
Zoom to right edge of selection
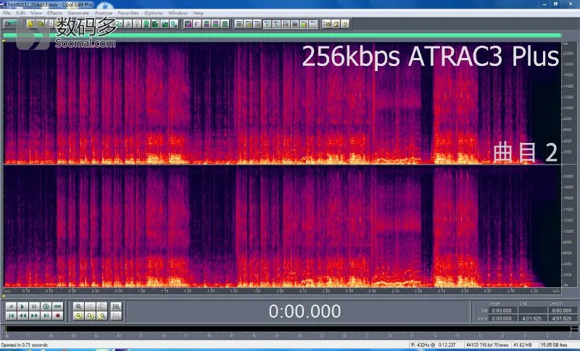click(x=101, y=315)
